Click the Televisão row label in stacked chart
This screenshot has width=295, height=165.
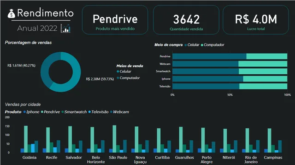point(165,87)
